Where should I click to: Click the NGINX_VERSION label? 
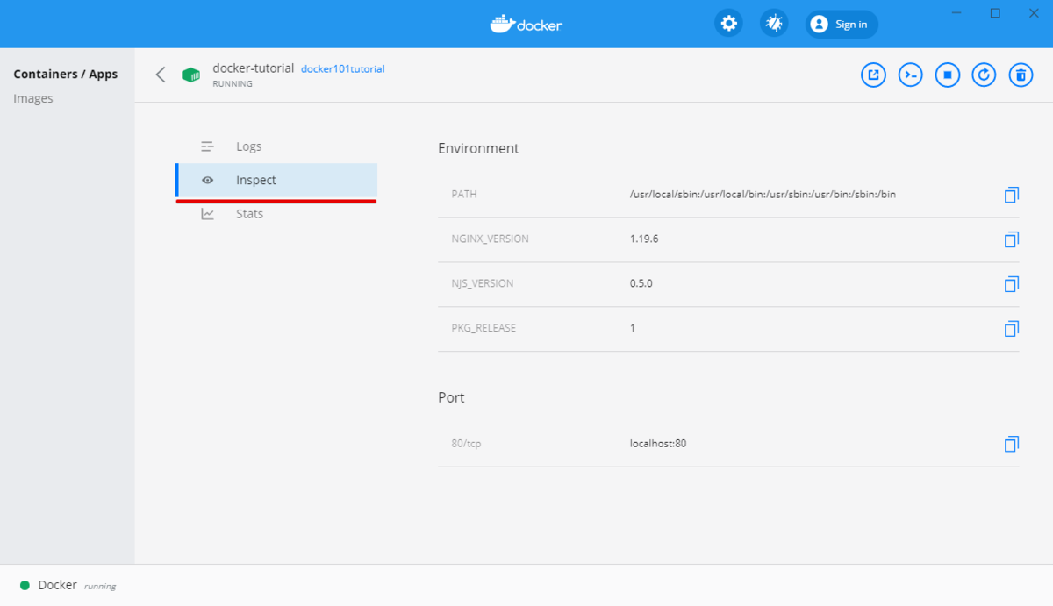491,239
